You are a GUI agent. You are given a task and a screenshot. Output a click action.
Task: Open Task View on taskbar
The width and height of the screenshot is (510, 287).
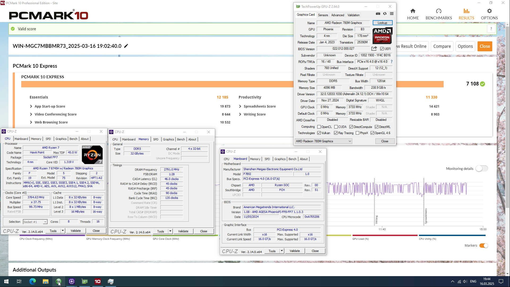coord(19,281)
